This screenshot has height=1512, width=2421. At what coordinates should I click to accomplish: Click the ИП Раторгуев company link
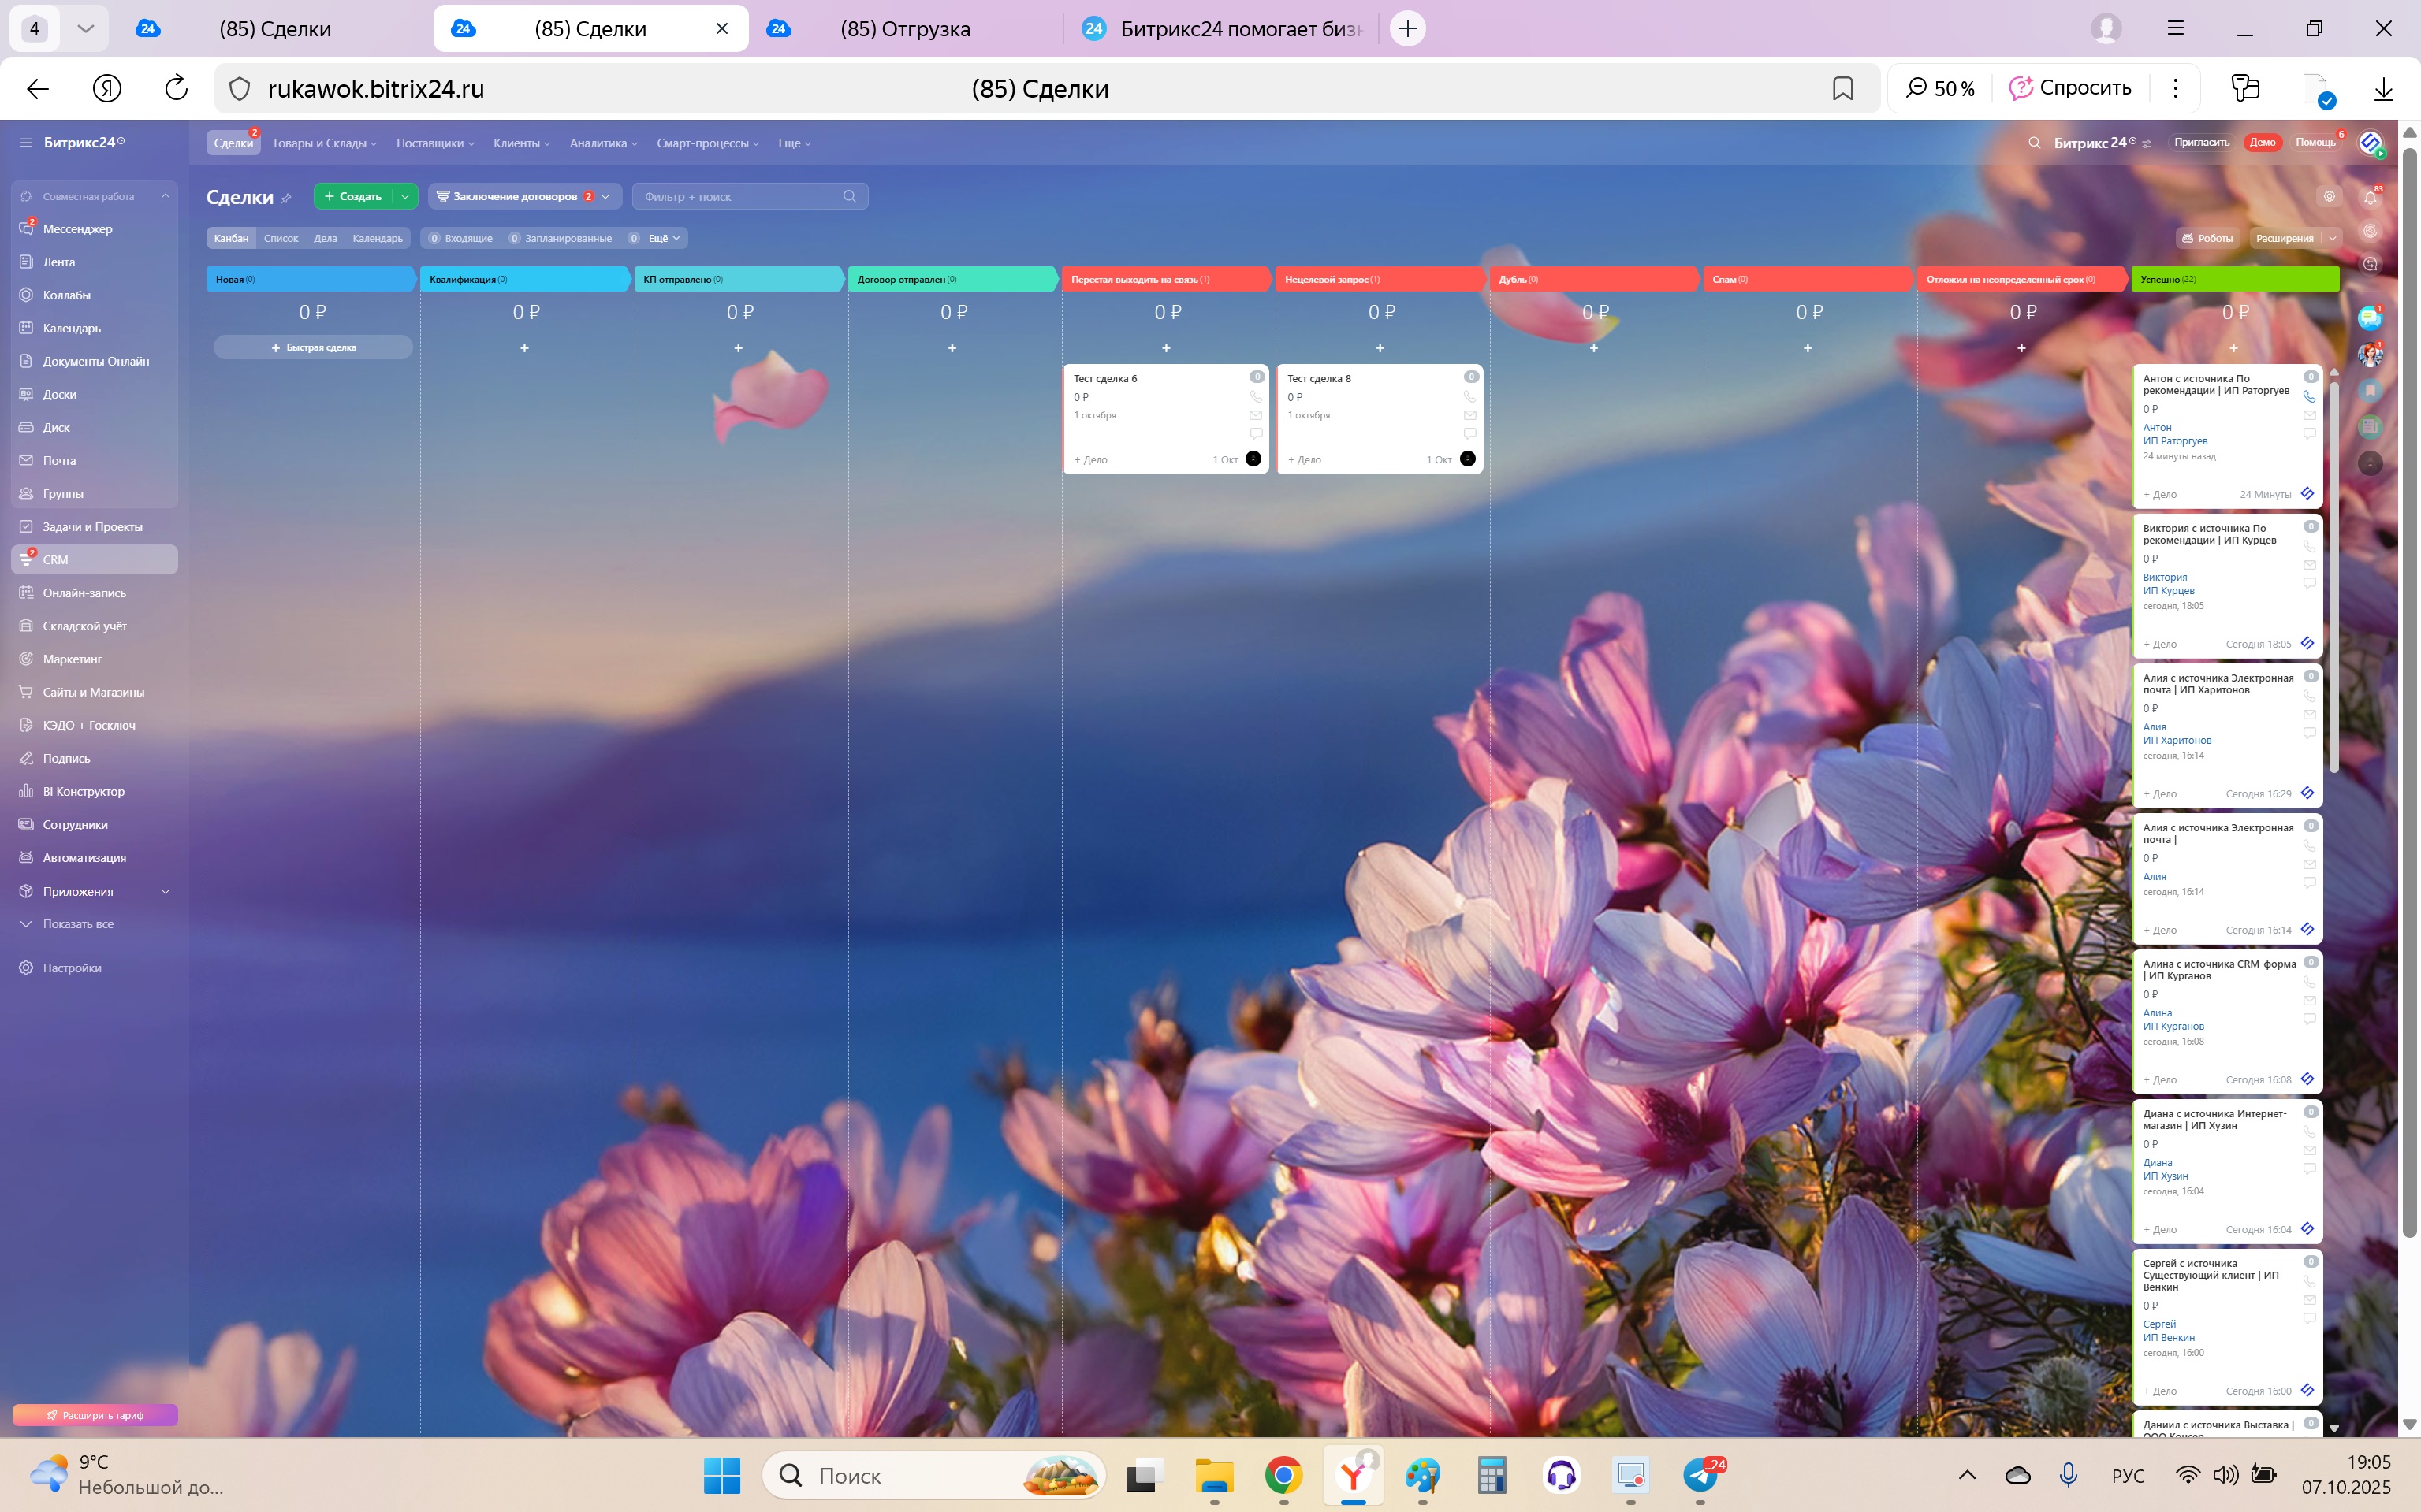click(x=2174, y=441)
